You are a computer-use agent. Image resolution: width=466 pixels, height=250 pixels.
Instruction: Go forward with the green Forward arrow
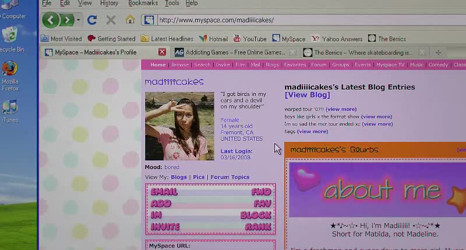coord(67,20)
